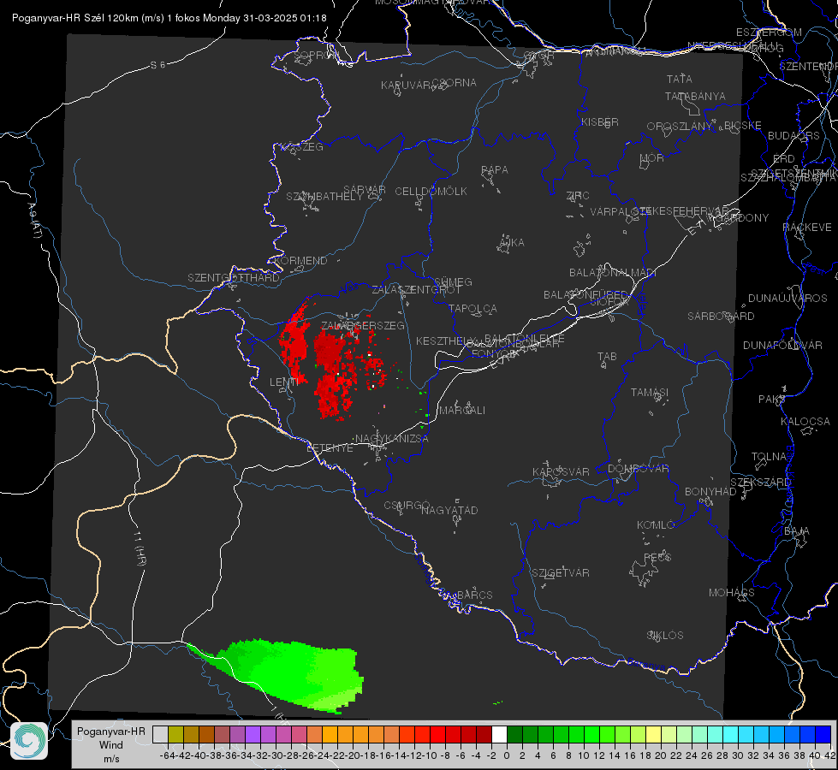This screenshot has height=770, width=838.
Task: Click the BONYHAD label
Action: click(710, 492)
